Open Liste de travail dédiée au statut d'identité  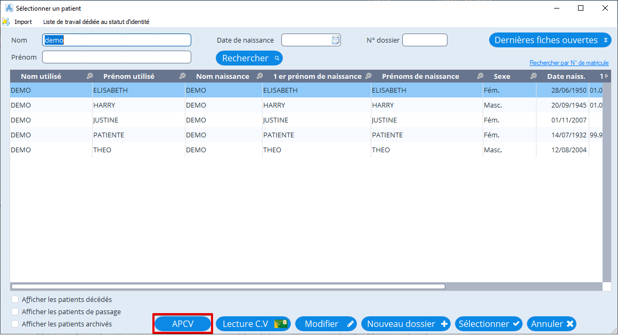(x=96, y=22)
